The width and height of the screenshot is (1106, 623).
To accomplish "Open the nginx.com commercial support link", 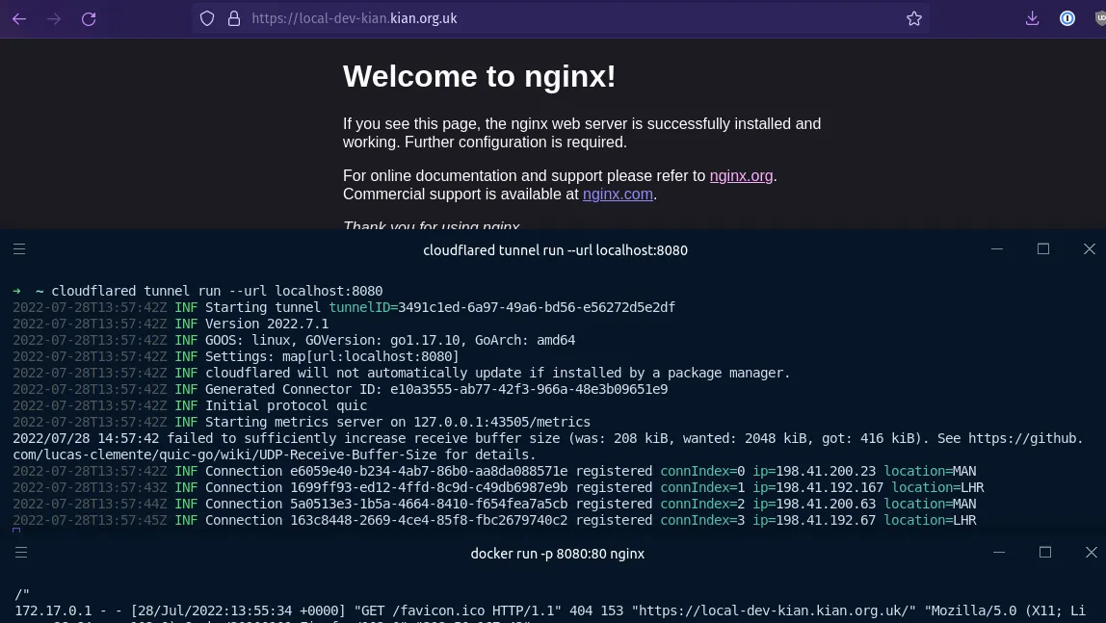I will [618, 194].
